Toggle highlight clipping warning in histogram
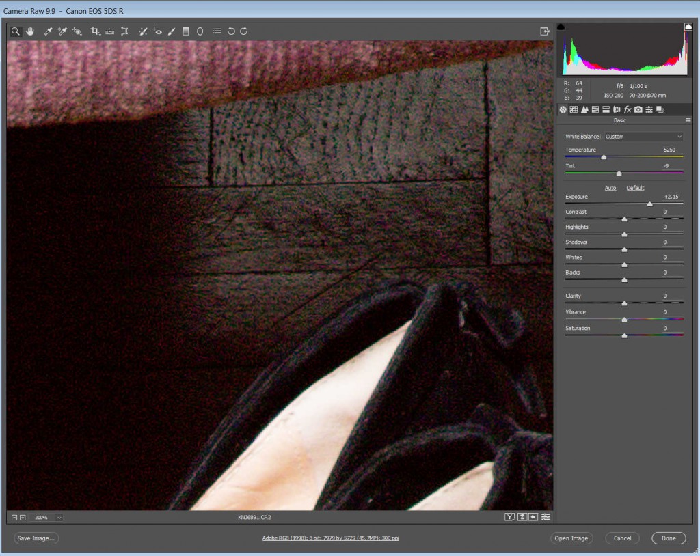 tap(688, 27)
